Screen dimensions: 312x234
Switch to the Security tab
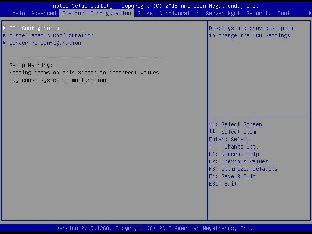pyautogui.click(x=259, y=13)
